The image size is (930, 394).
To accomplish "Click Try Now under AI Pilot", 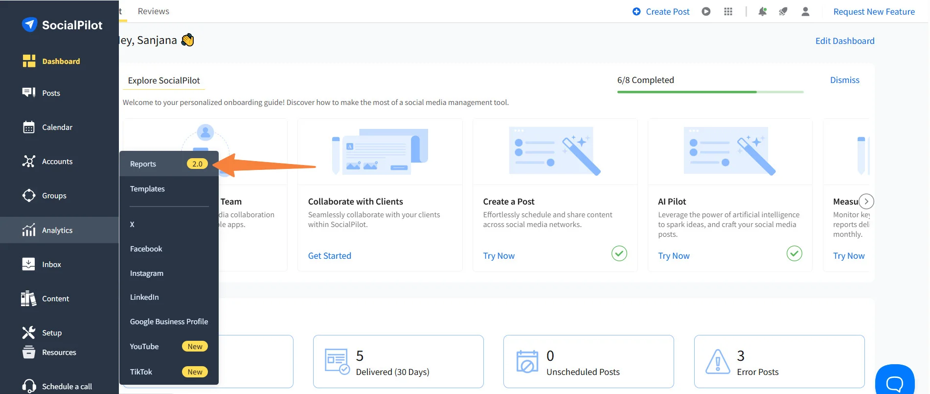I will pos(674,256).
